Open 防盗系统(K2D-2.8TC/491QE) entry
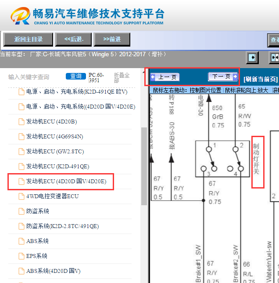This screenshot has height=283, width=279. (62, 226)
